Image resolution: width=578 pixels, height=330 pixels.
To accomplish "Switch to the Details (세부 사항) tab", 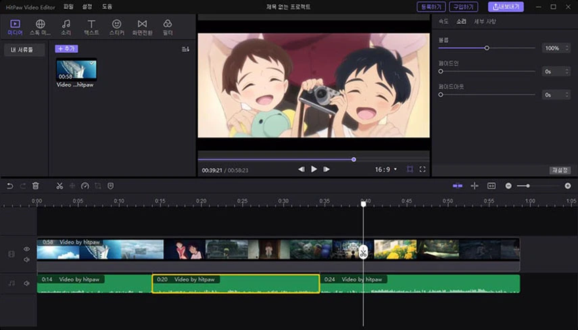I will 485,22.
